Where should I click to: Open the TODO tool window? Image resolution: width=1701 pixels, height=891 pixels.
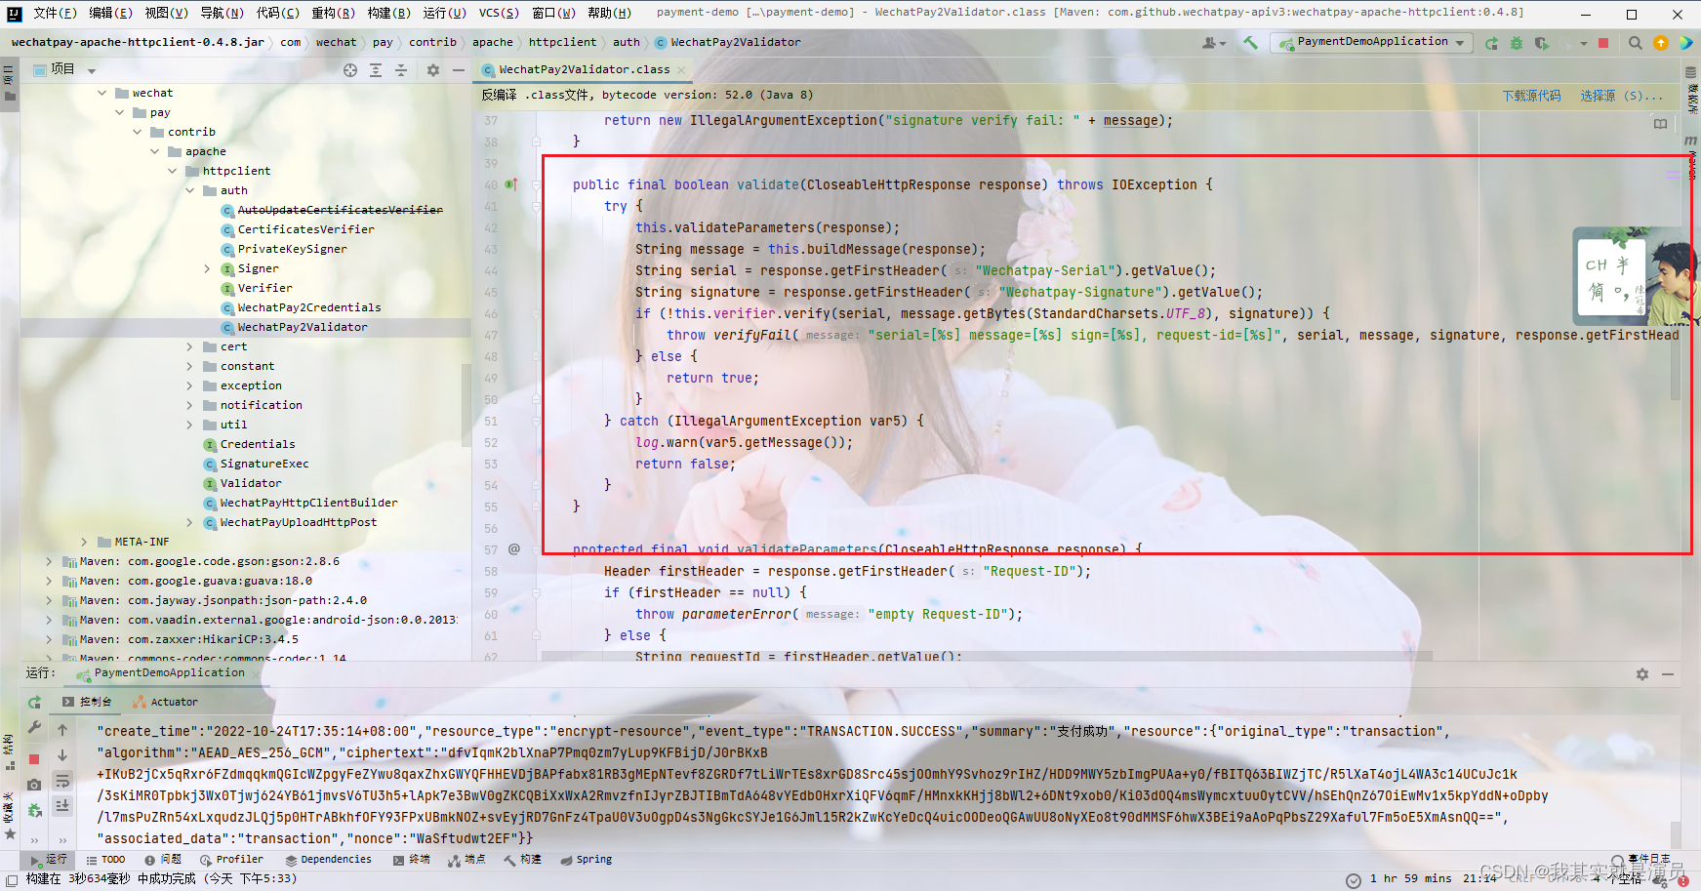click(105, 860)
